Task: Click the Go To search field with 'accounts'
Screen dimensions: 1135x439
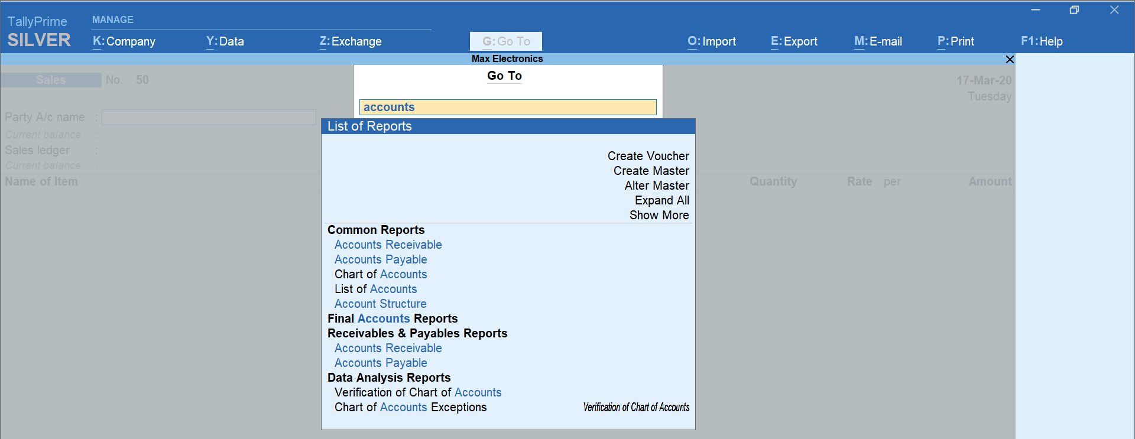Action: coord(508,107)
